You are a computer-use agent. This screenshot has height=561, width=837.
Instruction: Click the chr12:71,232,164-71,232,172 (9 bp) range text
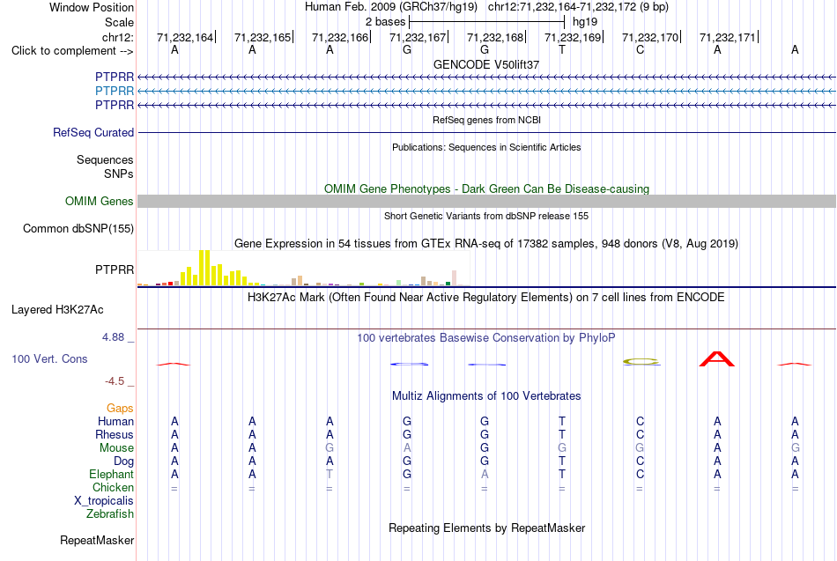point(578,7)
